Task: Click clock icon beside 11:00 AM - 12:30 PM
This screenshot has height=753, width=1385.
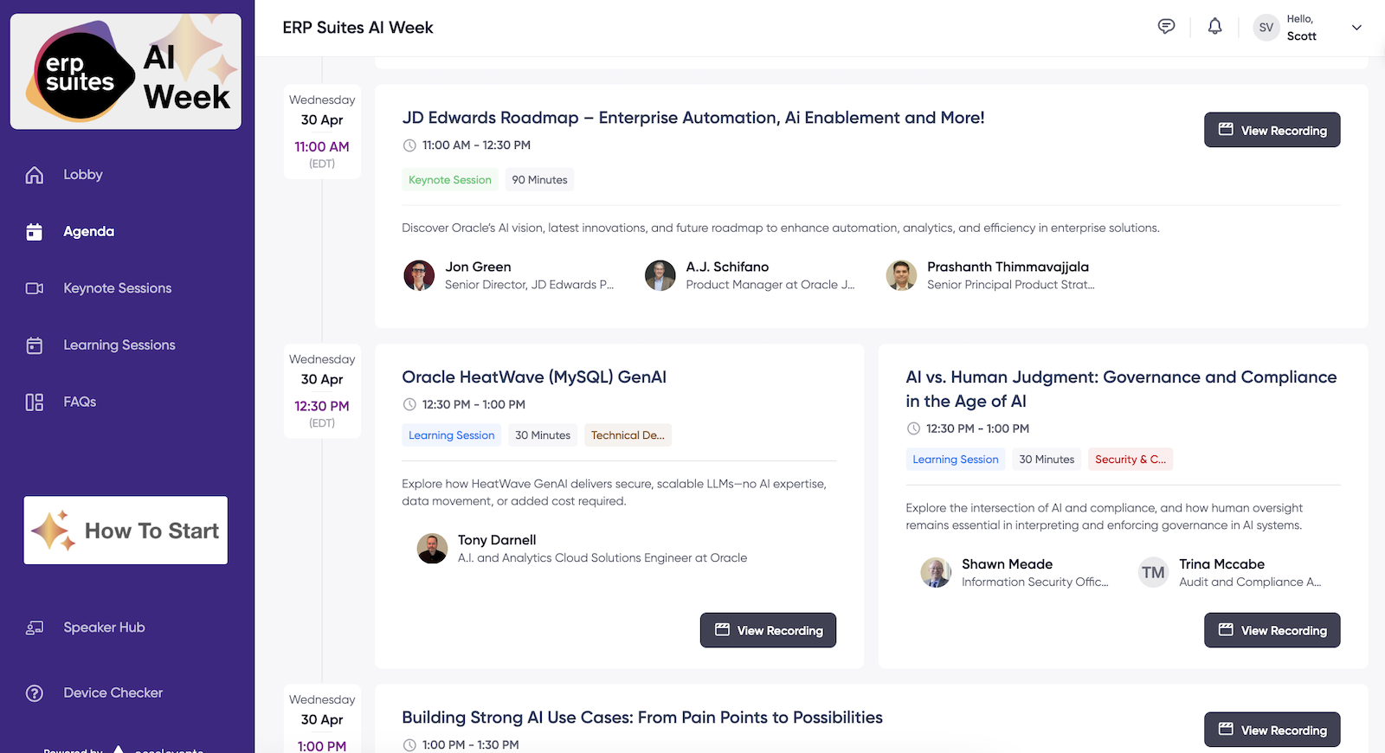Action: [x=409, y=145]
